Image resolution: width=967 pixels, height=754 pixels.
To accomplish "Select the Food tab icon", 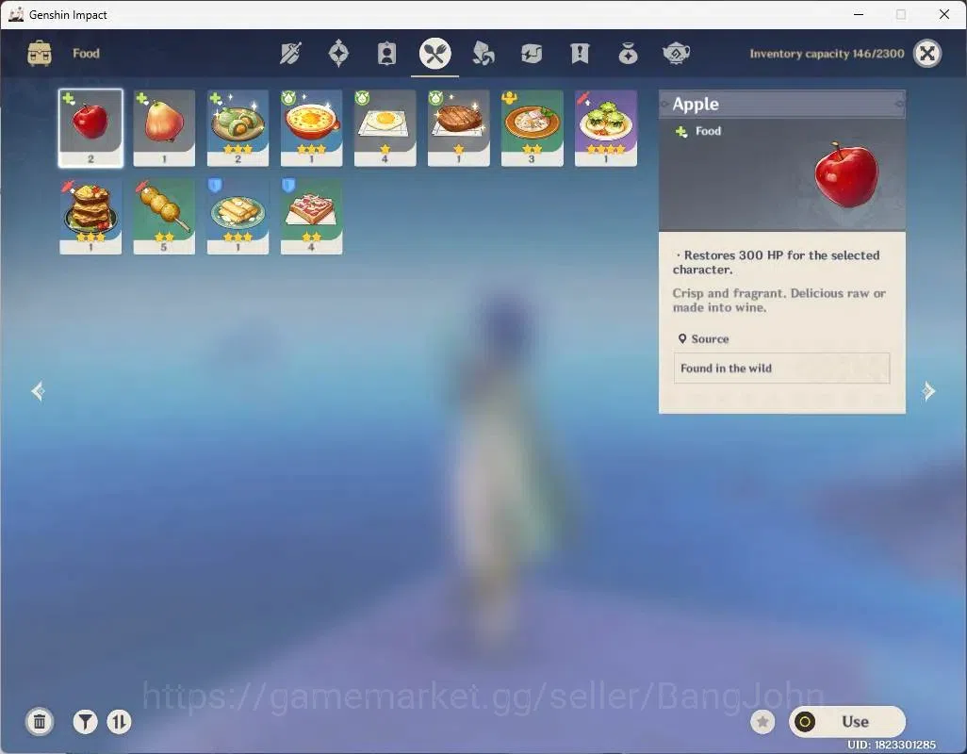I will point(434,54).
